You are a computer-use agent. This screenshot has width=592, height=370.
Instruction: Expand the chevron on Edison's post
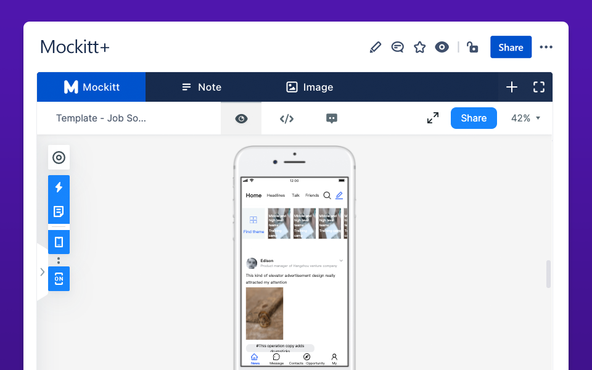pos(341,260)
